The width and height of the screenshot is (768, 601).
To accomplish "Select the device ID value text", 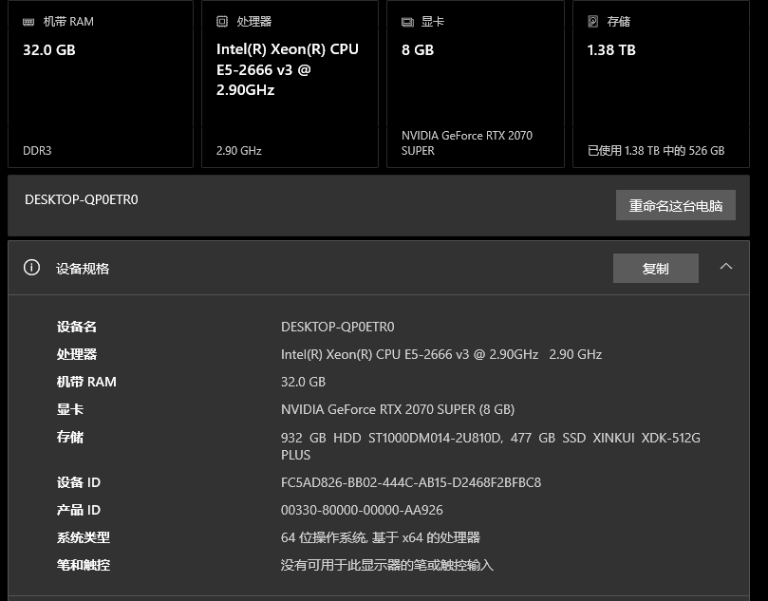I will click(411, 482).
